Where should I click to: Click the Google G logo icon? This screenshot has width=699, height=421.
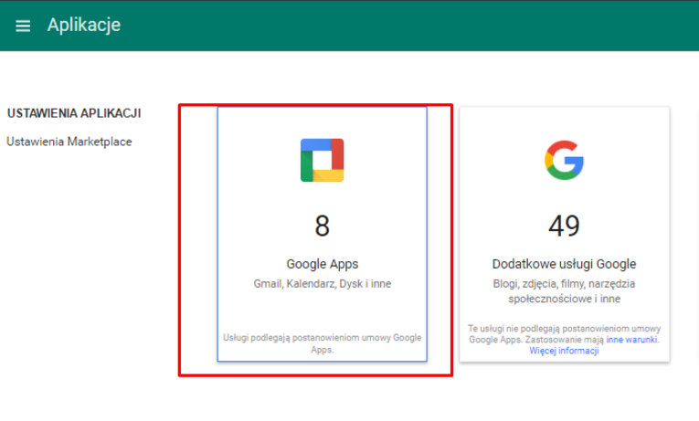point(564,161)
